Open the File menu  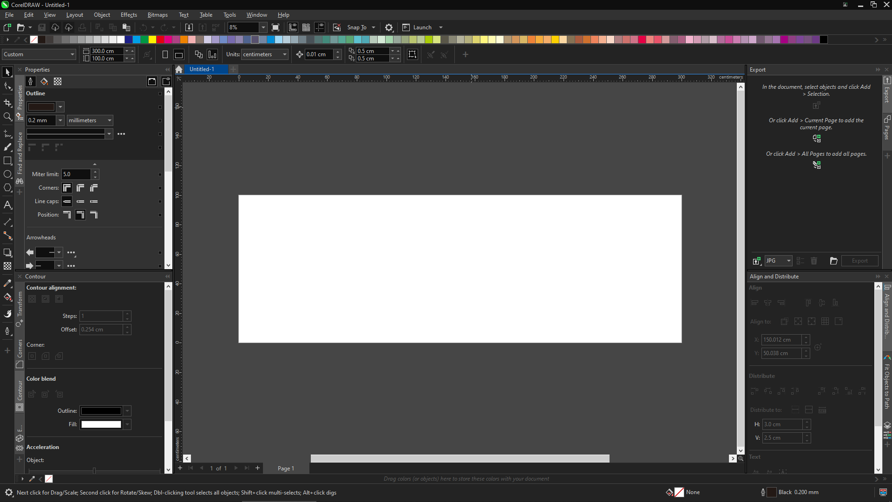9,15
